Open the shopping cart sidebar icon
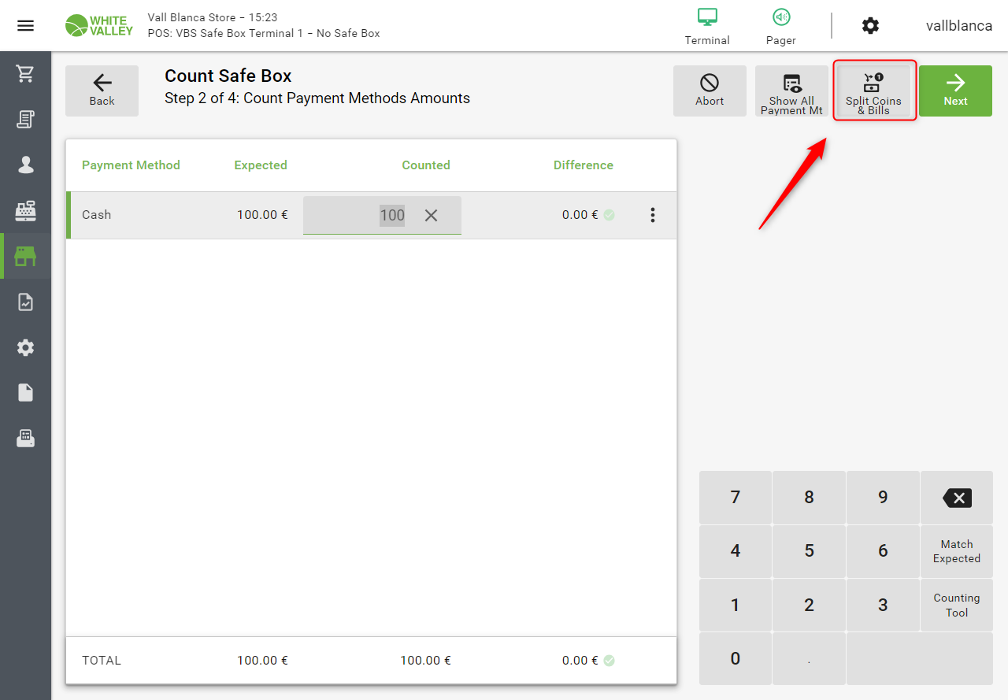Viewport: 1008px width, 700px height. (25, 74)
